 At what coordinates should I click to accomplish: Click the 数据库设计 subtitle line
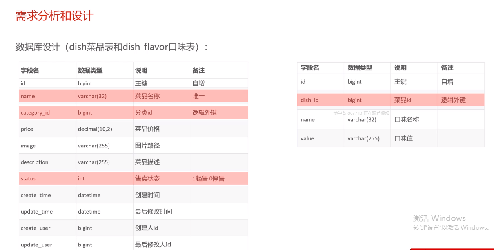(112, 47)
